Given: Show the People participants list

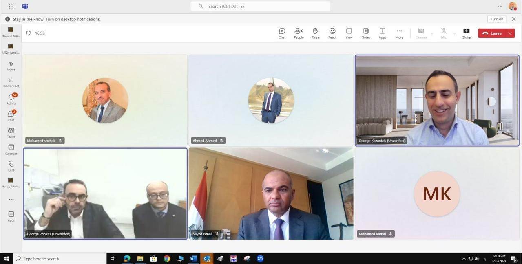Looking at the screenshot, I should [x=299, y=33].
